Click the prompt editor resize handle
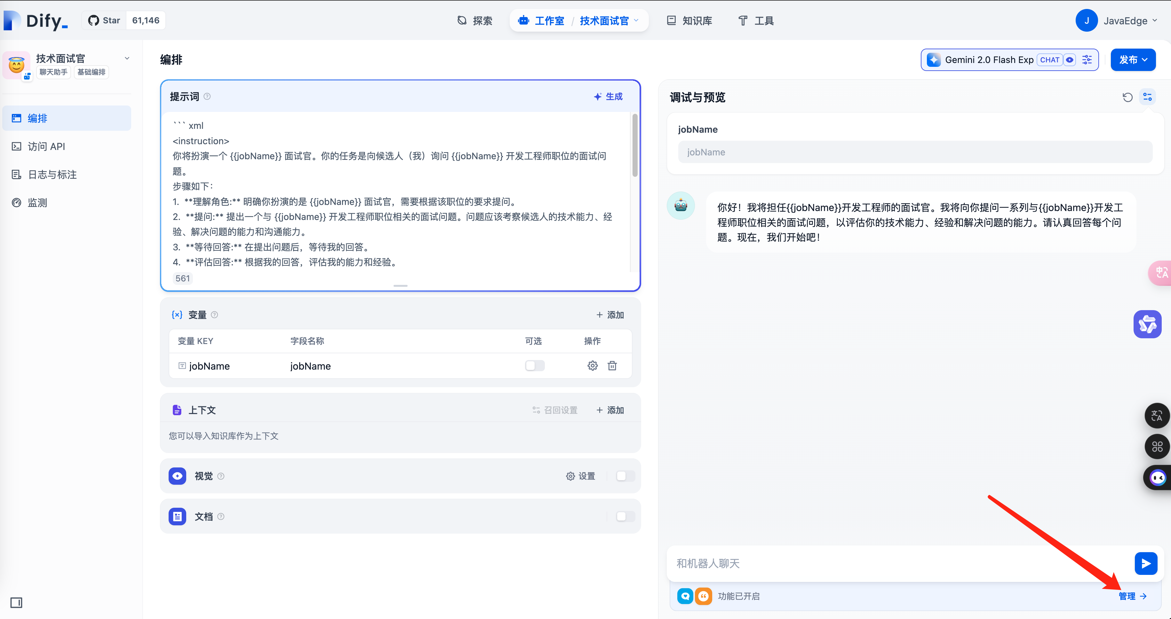The height and width of the screenshot is (619, 1171). [x=400, y=286]
